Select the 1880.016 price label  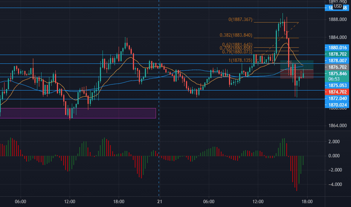point(337,47)
